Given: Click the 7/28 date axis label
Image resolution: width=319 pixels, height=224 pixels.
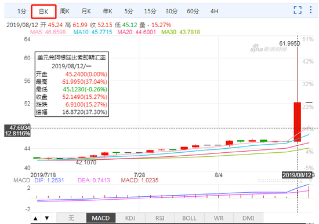Looking at the screenshot, I should (139, 175).
